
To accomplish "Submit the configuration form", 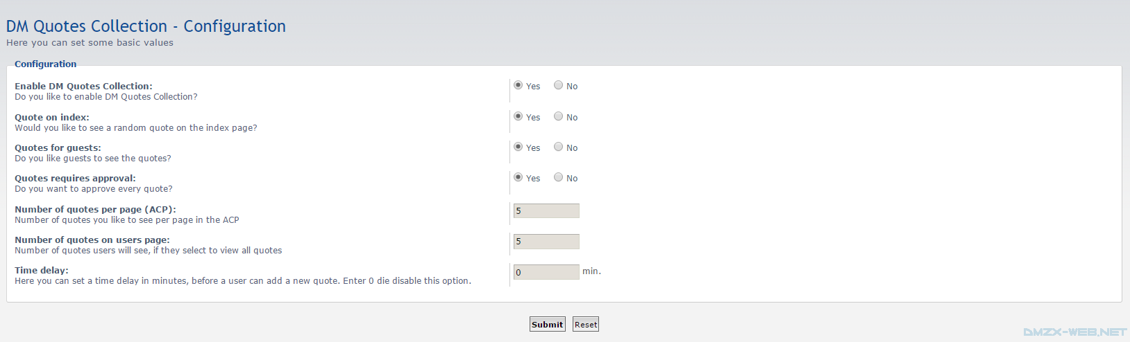I will point(548,324).
